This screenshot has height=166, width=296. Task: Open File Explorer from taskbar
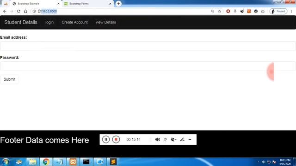pyautogui.click(x=32, y=162)
